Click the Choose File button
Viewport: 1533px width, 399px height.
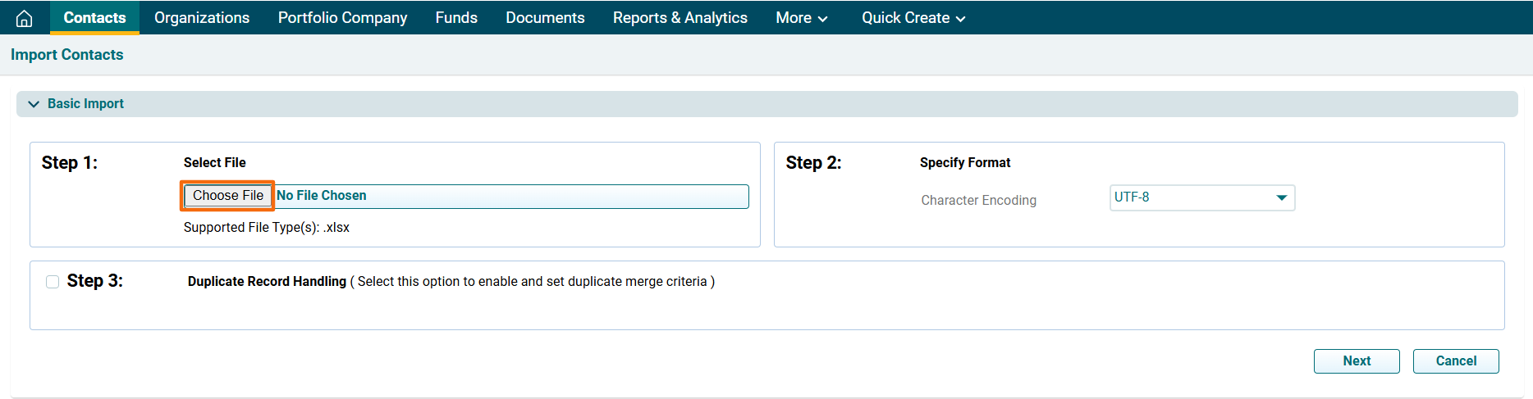coord(227,196)
